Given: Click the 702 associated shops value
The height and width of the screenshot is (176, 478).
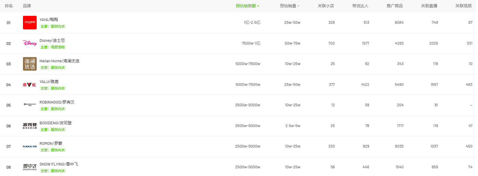Looking at the screenshot, I should point(332,43).
